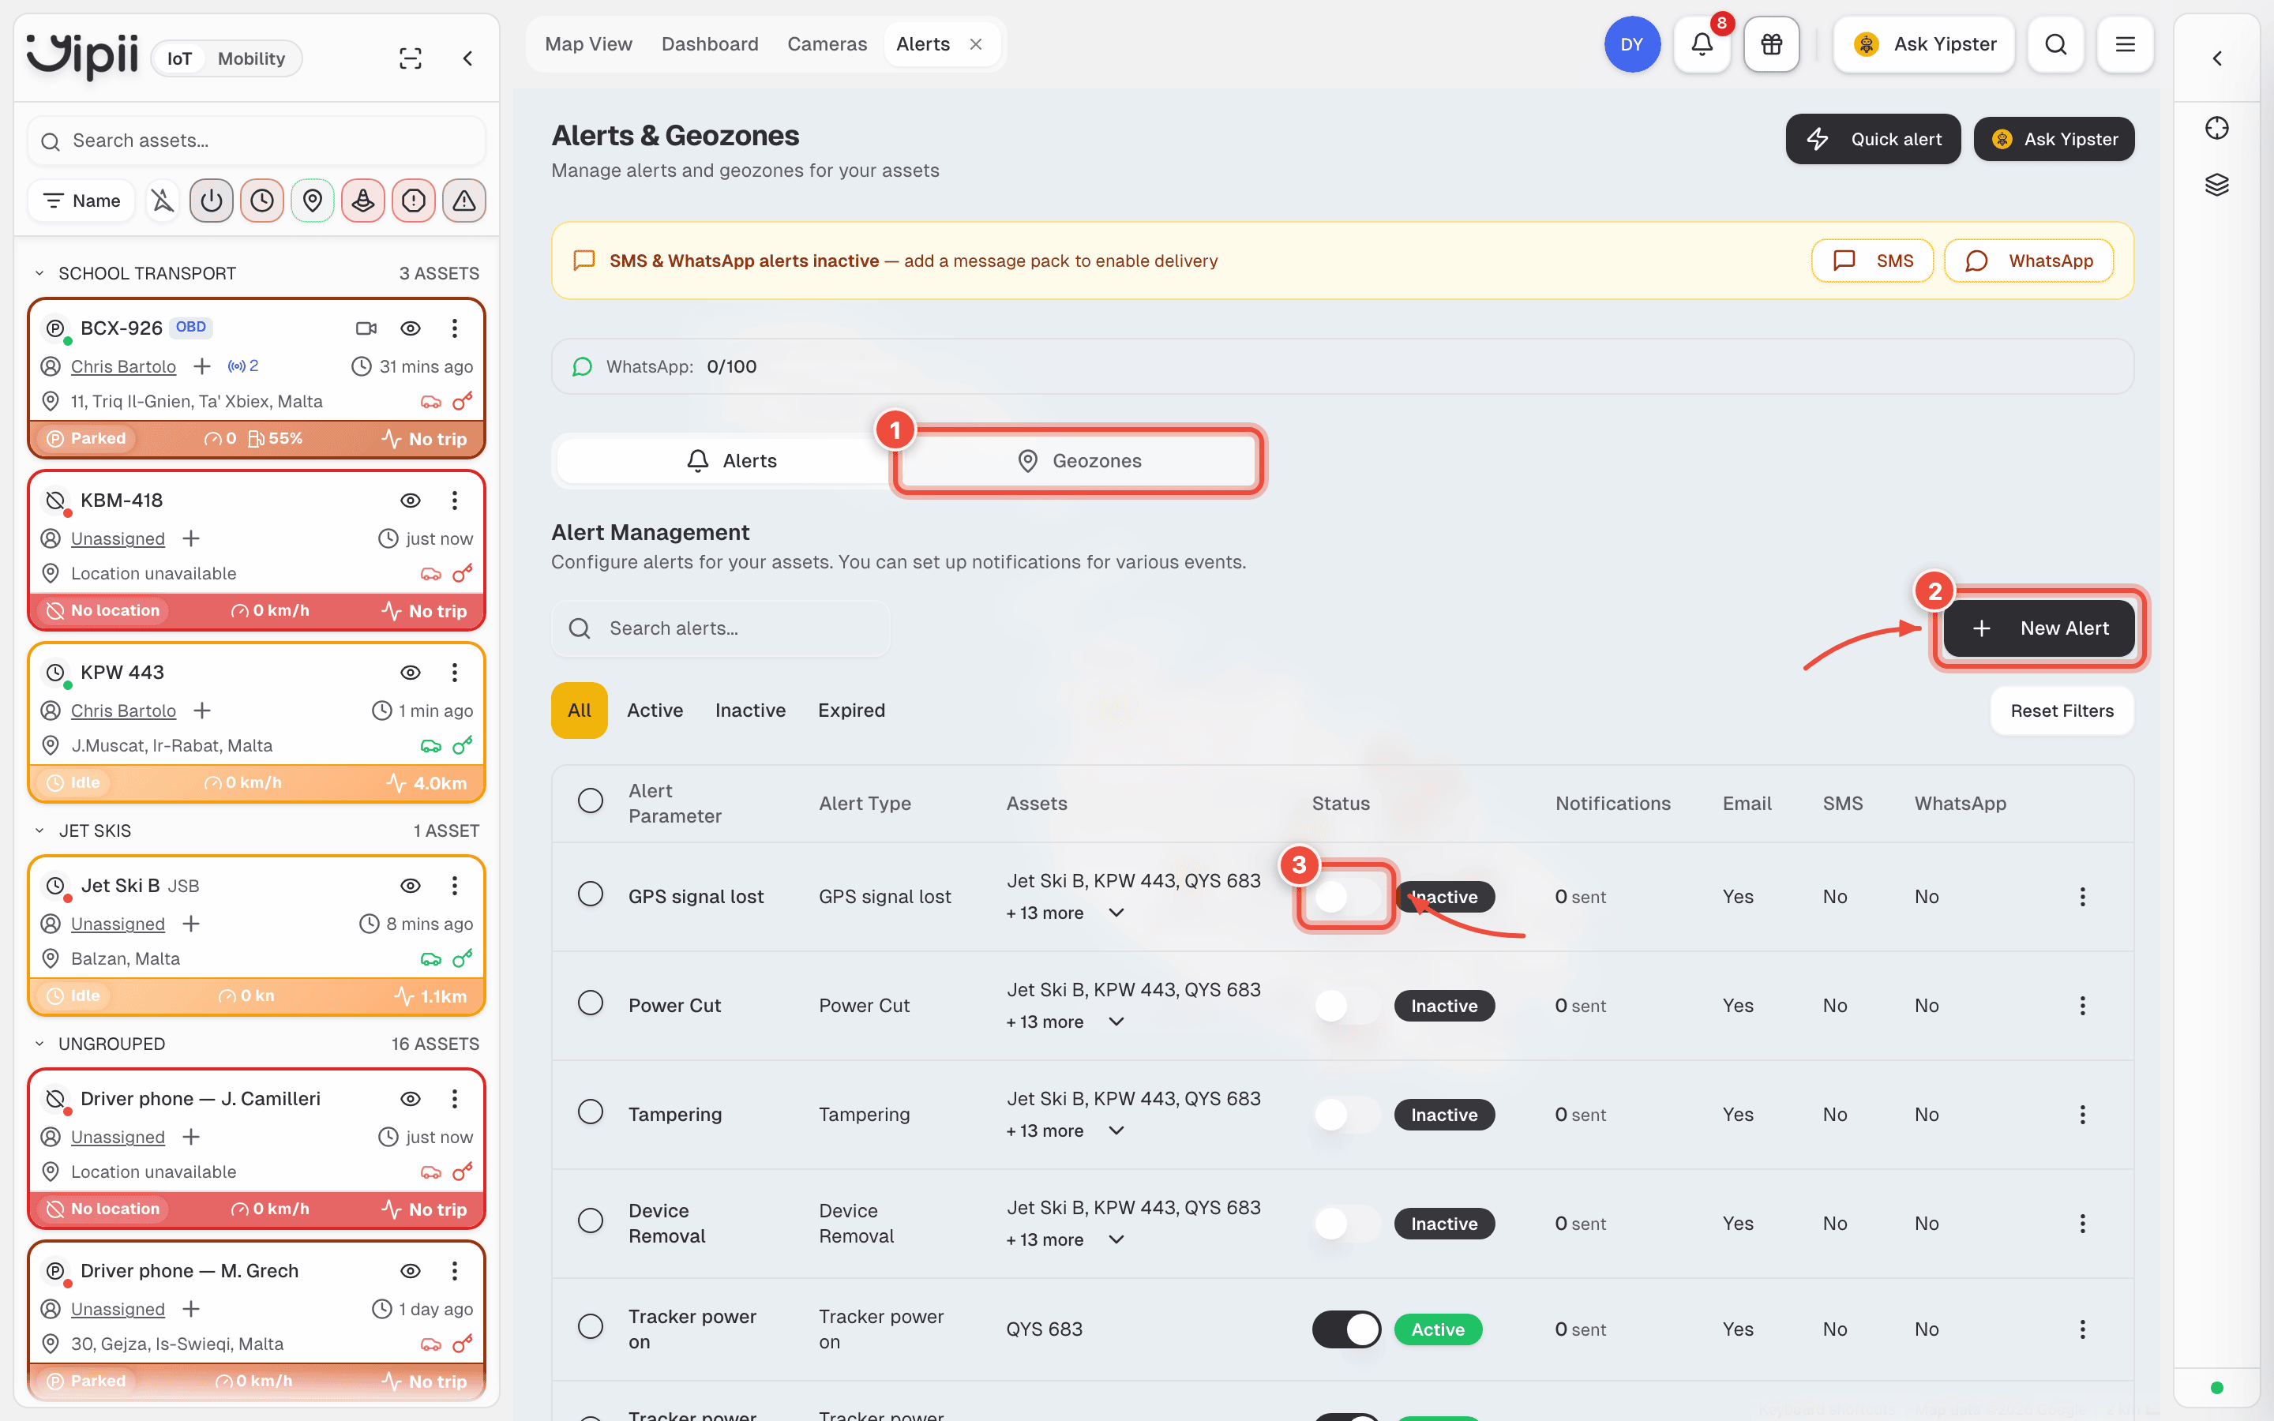Collapse the JET SKIS group

point(39,830)
